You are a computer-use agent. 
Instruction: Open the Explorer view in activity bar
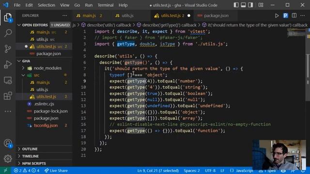pyautogui.click(x=8, y=18)
